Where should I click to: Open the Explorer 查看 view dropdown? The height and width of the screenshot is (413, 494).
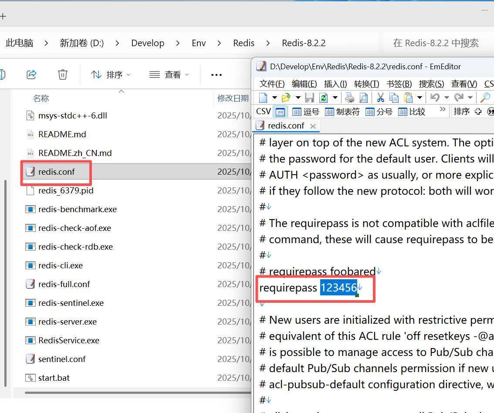tap(169, 74)
